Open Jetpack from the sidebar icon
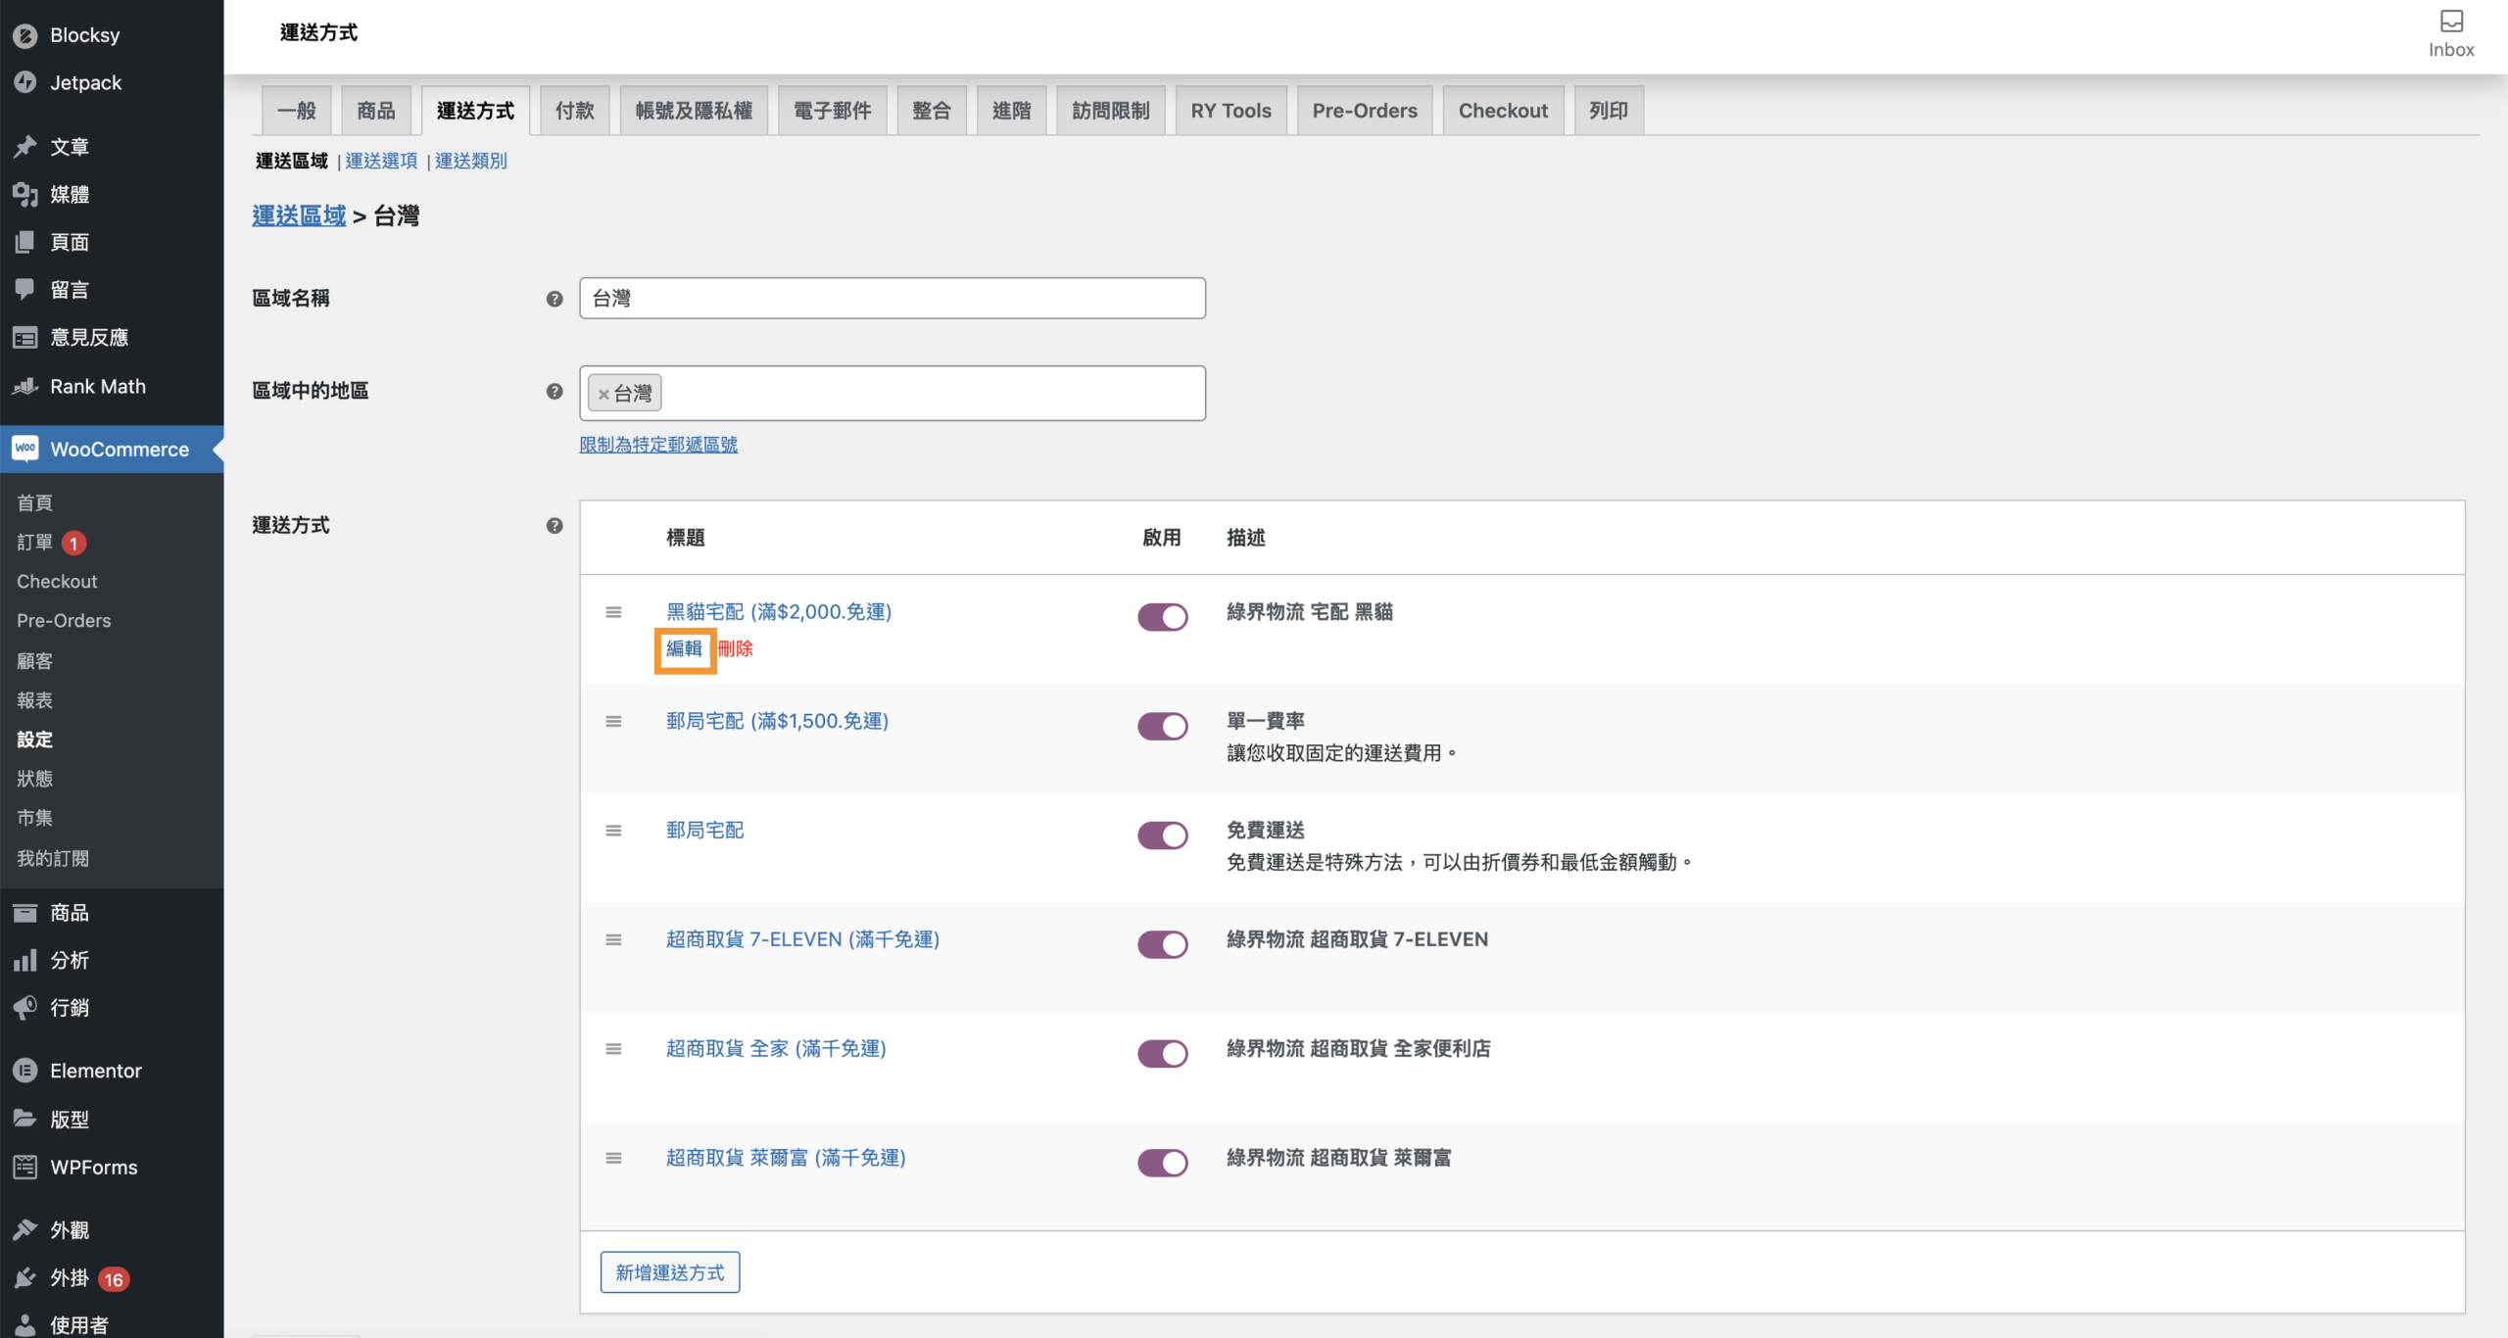Screen dimensions: 2508x1338 (x=25, y=82)
